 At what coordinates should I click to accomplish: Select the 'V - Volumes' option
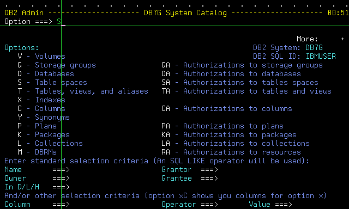[41, 57]
